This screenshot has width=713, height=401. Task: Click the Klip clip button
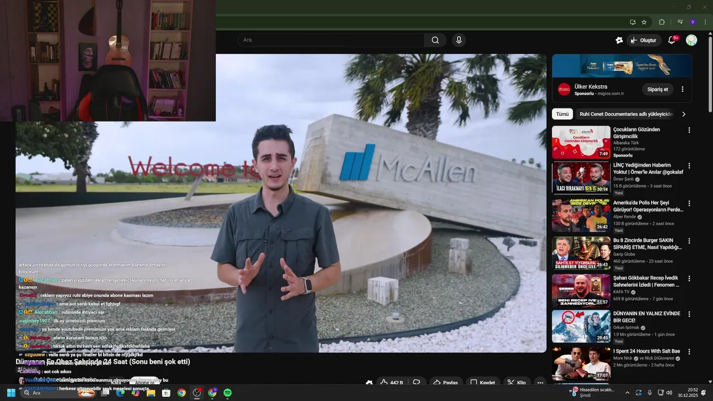click(516, 383)
